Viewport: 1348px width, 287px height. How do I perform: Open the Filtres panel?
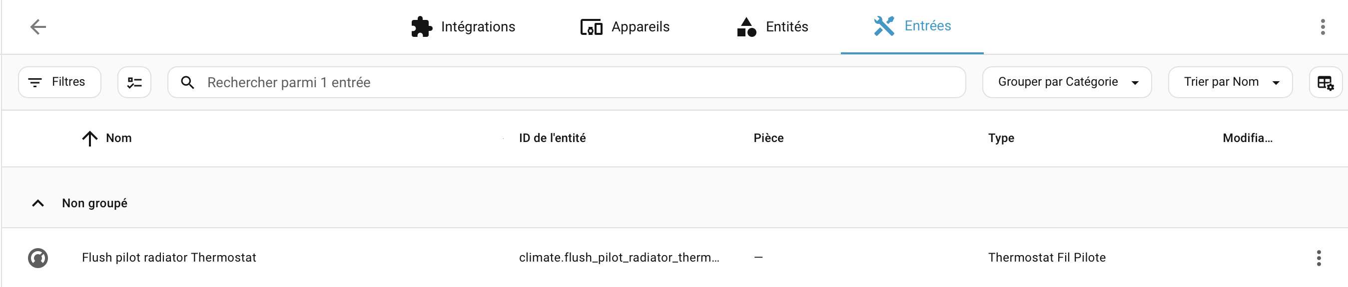pos(59,82)
